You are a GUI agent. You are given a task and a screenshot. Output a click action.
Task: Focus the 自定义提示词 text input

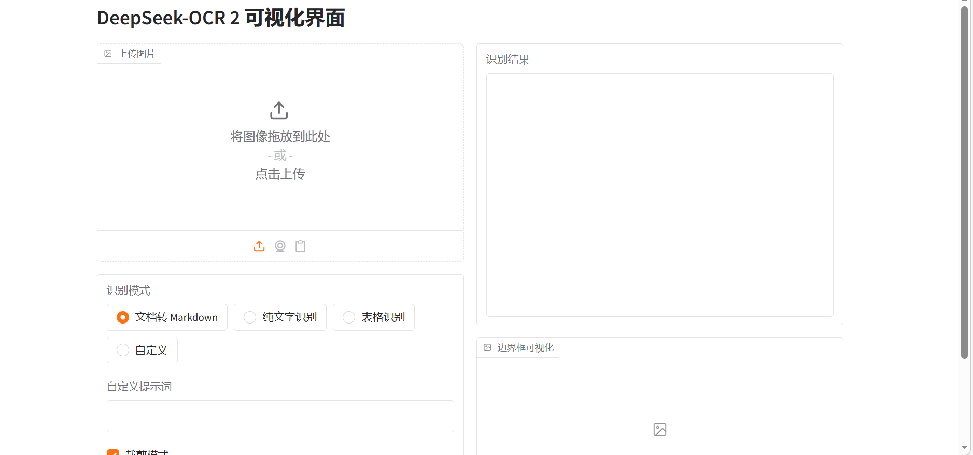pos(280,416)
